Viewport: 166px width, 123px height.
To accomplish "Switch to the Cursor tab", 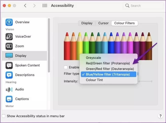I will [x=103, y=23].
